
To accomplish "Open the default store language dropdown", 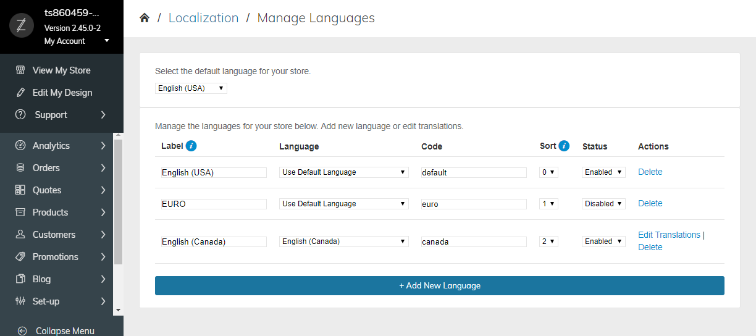I will 191,88.
